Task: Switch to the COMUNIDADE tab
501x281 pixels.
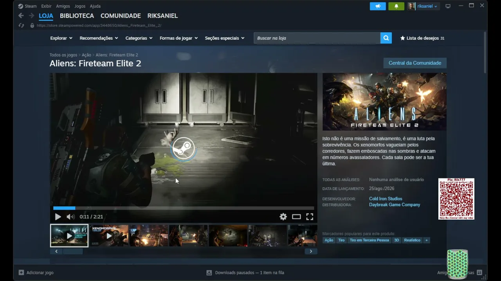Action: pyautogui.click(x=121, y=16)
